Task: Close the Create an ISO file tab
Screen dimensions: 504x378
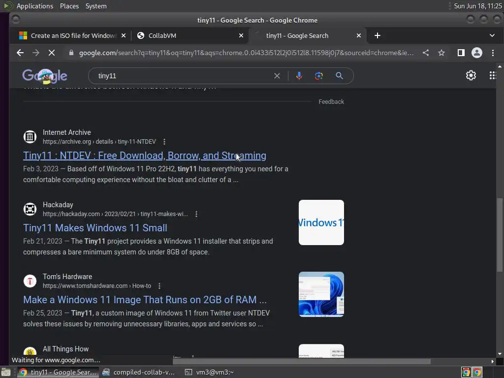Action: tap(124, 35)
